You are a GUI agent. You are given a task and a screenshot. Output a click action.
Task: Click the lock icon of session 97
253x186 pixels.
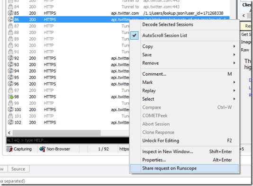tap(10, 90)
